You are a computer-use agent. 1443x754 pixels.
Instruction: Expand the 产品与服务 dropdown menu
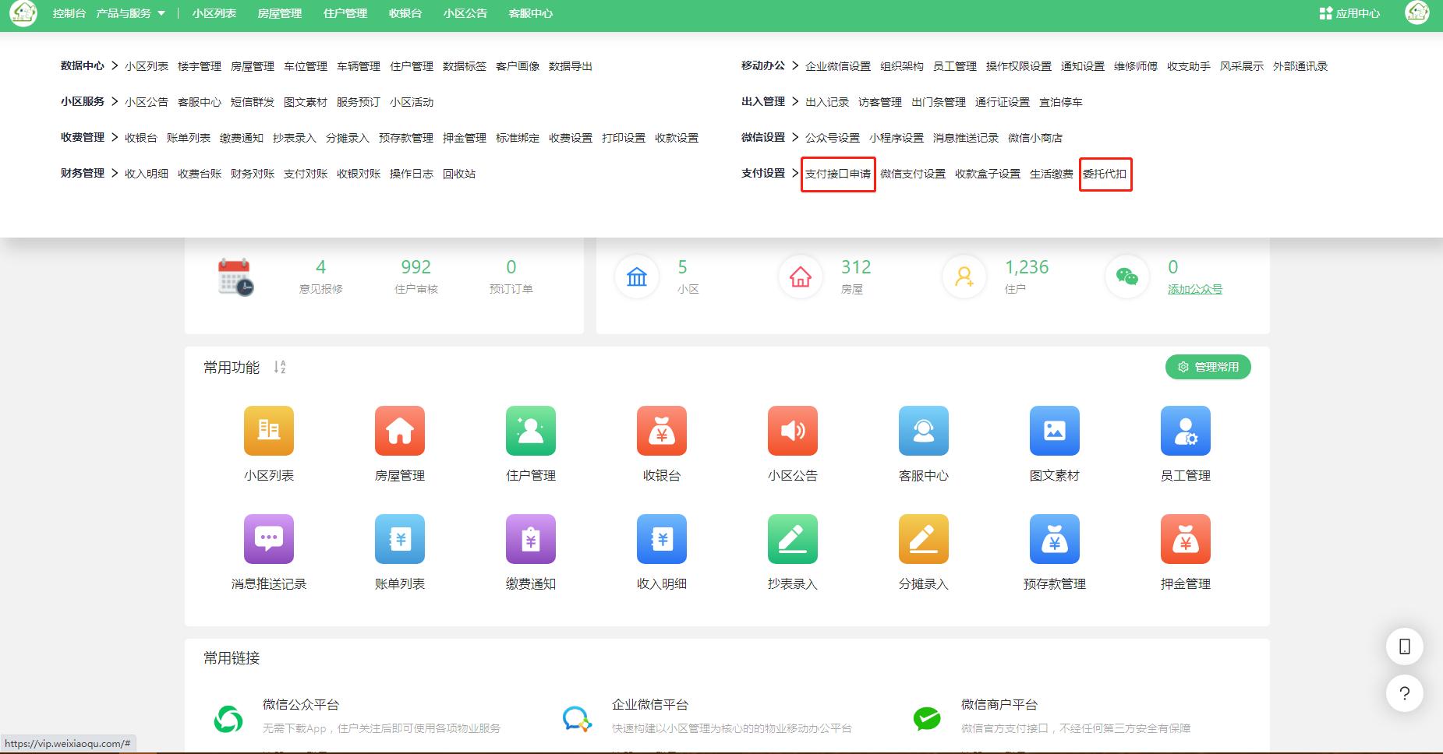(x=129, y=13)
